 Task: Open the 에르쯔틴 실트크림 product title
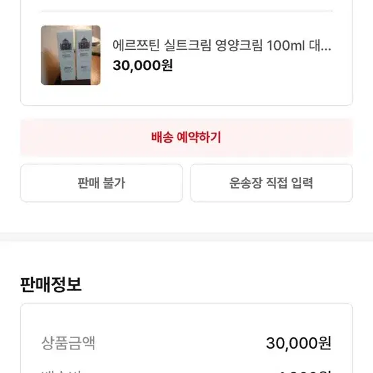[222, 45]
